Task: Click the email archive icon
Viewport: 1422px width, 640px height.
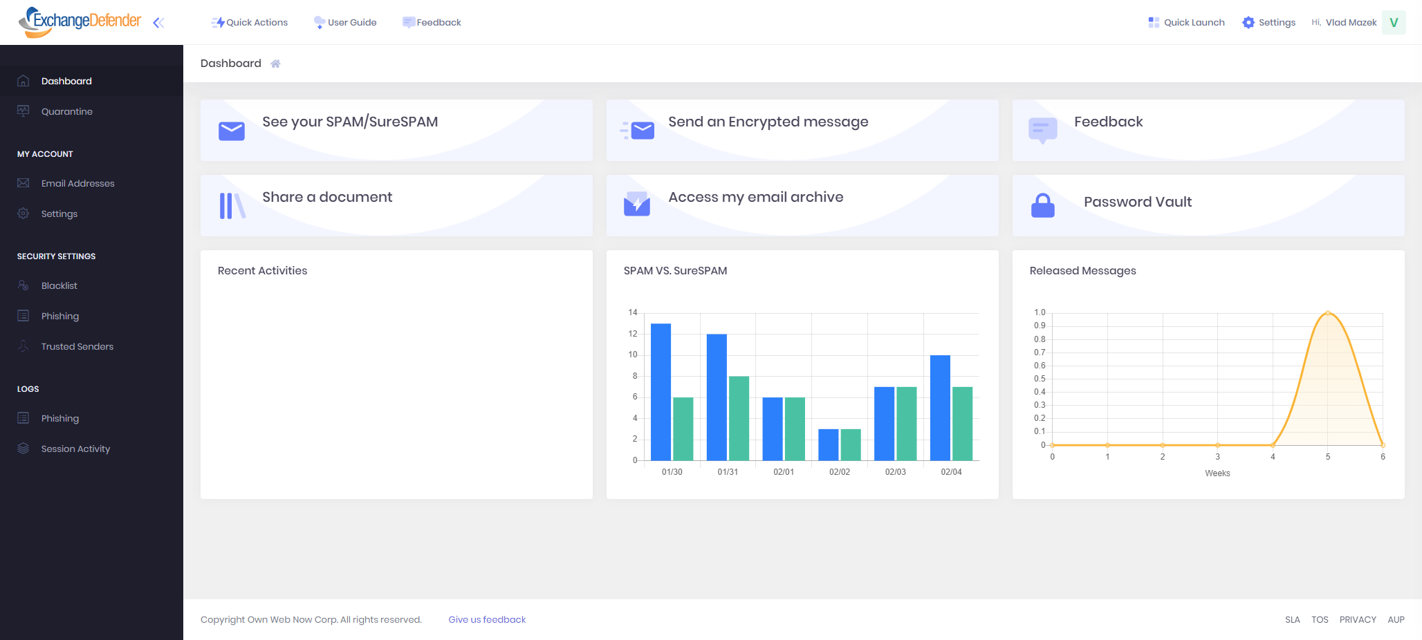Action: (x=637, y=205)
